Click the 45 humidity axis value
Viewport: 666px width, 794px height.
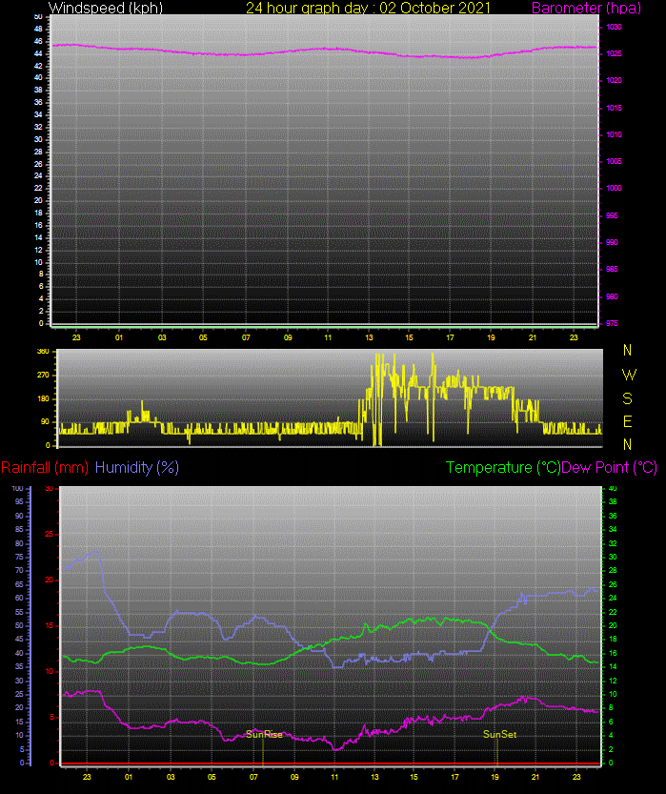[x=19, y=640]
